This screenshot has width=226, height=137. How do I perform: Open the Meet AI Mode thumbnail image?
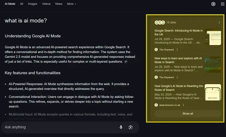coord(212,92)
